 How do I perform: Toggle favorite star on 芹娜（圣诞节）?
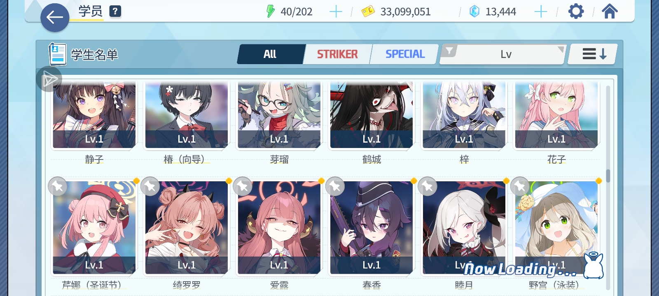point(58,187)
